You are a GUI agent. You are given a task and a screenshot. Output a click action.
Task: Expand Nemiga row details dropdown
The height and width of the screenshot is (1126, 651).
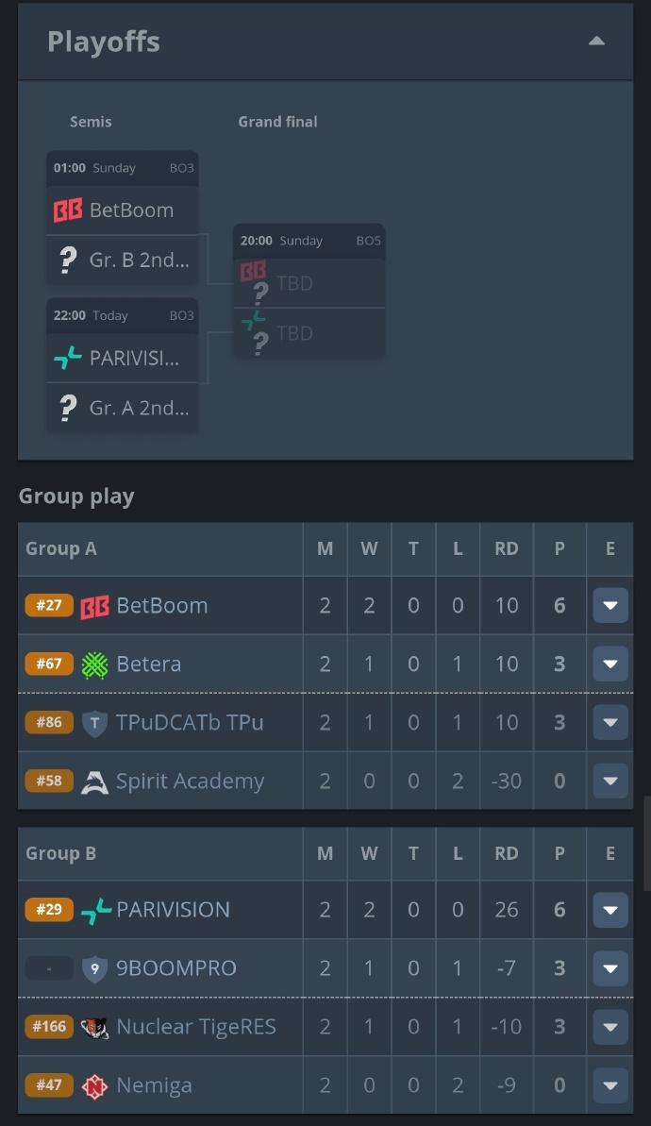tap(609, 1085)
